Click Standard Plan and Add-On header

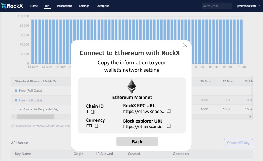point(36,81)
